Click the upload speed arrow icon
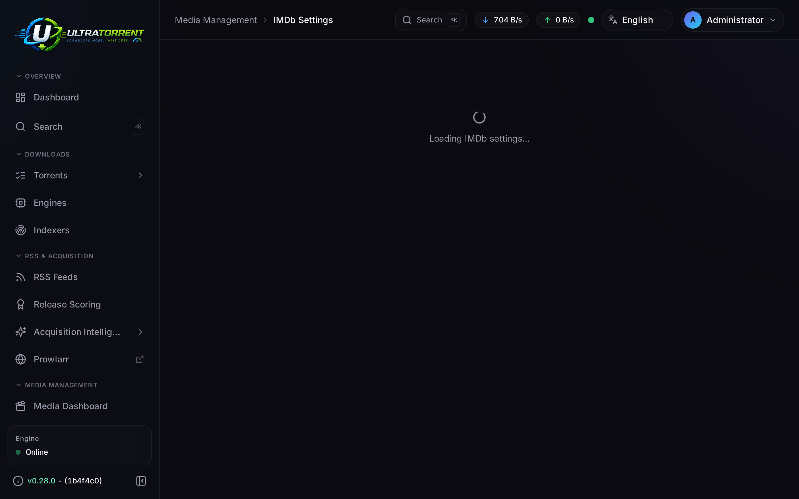 pos(547,20)
